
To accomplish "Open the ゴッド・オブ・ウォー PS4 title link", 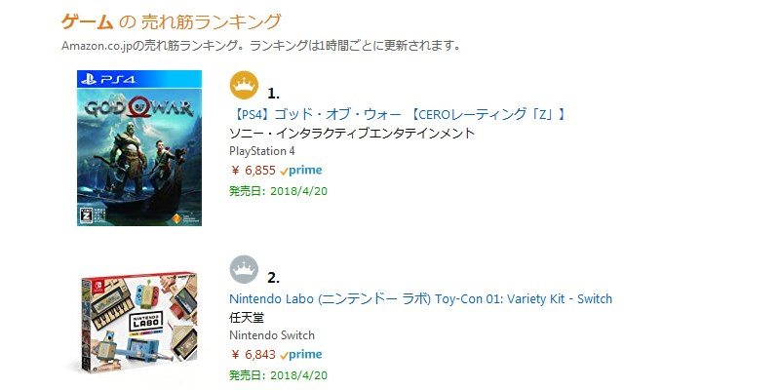I will coord(398,114).
